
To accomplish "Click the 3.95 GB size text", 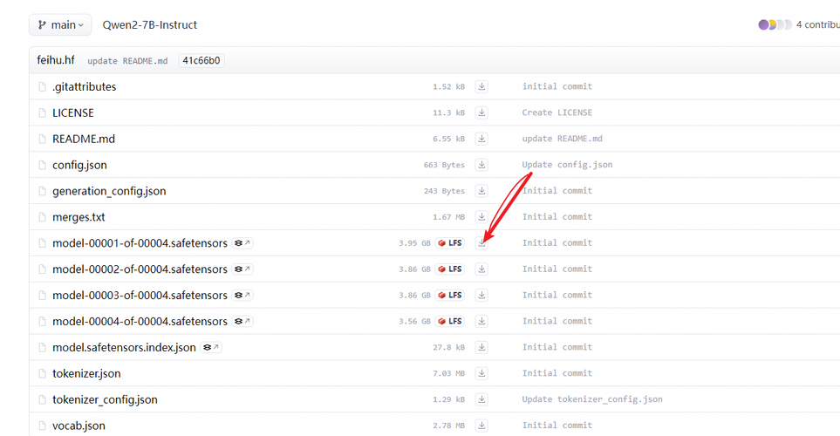I will click(414, 243).
